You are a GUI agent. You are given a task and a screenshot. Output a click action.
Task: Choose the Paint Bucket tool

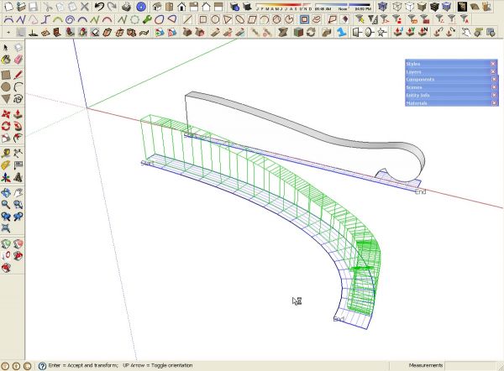coord(6,60)
